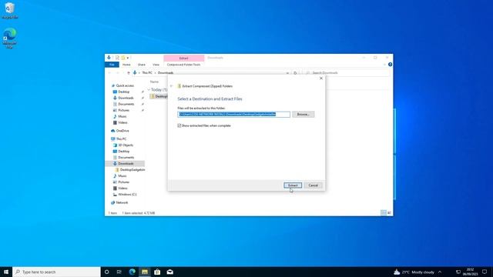Click This PC in the address bar
Screen dimensions: 493x277
point(147,73)
